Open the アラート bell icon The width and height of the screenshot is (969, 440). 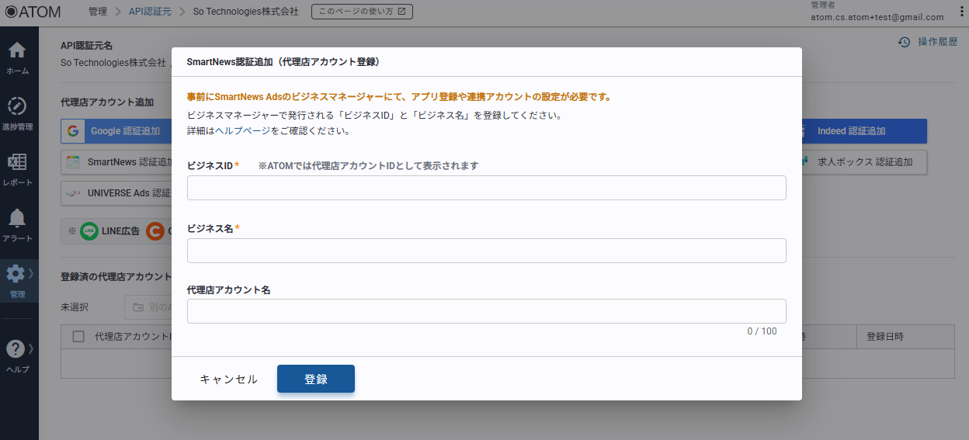(x=16, y=218)
